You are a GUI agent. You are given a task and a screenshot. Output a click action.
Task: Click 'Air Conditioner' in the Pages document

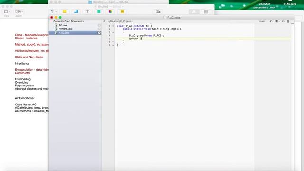(25, 98)
